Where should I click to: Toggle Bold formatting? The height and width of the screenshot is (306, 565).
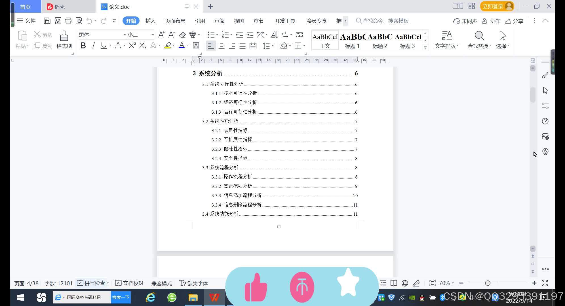[83, 45]
